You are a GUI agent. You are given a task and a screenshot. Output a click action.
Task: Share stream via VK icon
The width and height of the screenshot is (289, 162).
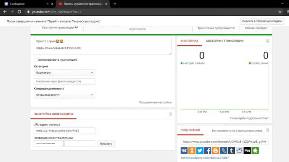click(184, 150)
